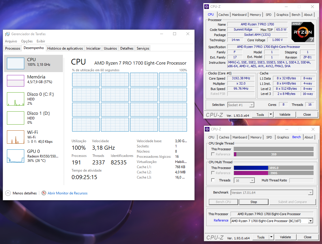Image resolution: width=322 pixels, height=244 pixels.
Task: Click Menos detalhes to collapse view
Action: pos(25,193)
